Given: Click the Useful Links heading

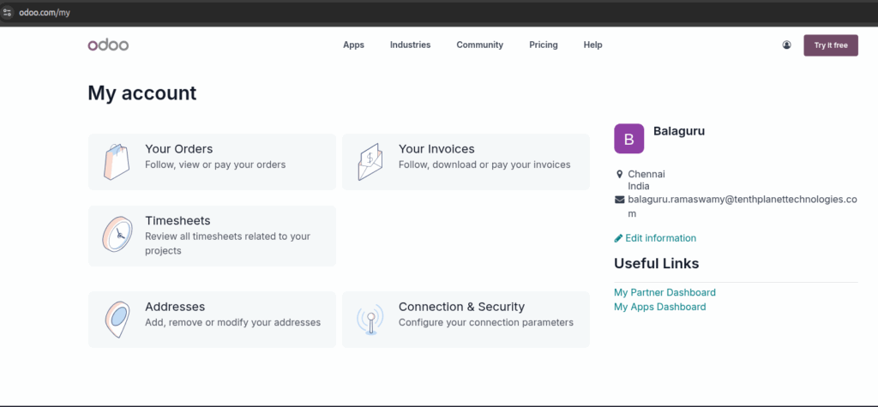Looking at the screenshot, I should pyautogui.click(x=656, y=264).
